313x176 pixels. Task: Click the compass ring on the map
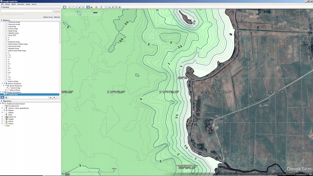tap(308, 14)
